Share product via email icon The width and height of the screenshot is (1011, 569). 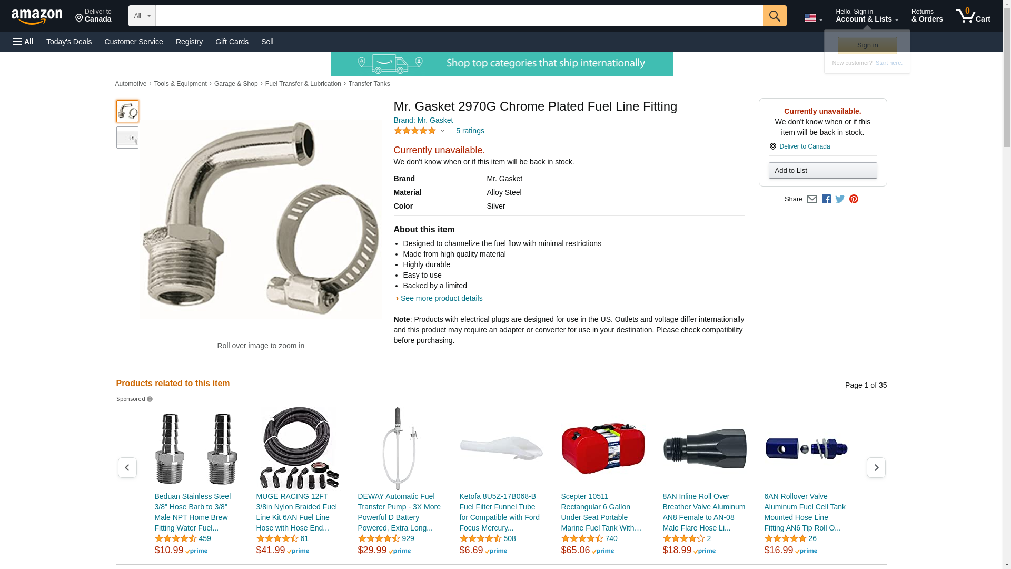tap(812, 199)
